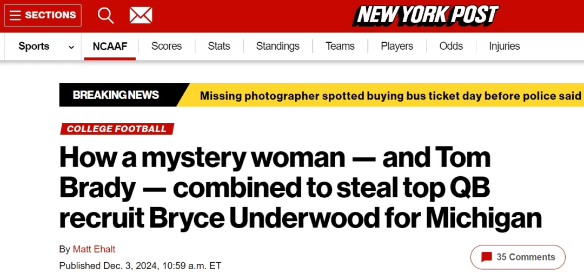Switch to the Stats tab

point(219,46)
